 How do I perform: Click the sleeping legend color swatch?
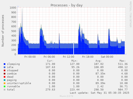5,64
